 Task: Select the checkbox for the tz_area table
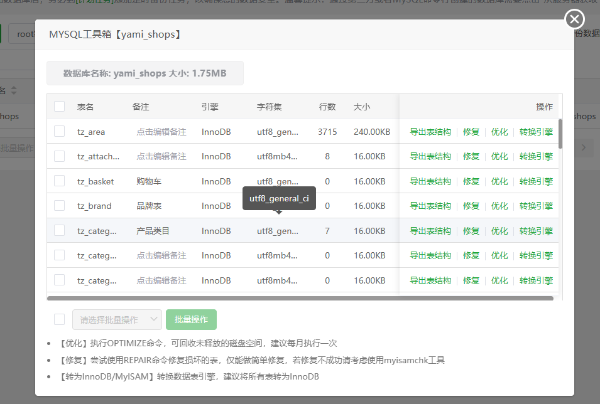click(59, 132)
